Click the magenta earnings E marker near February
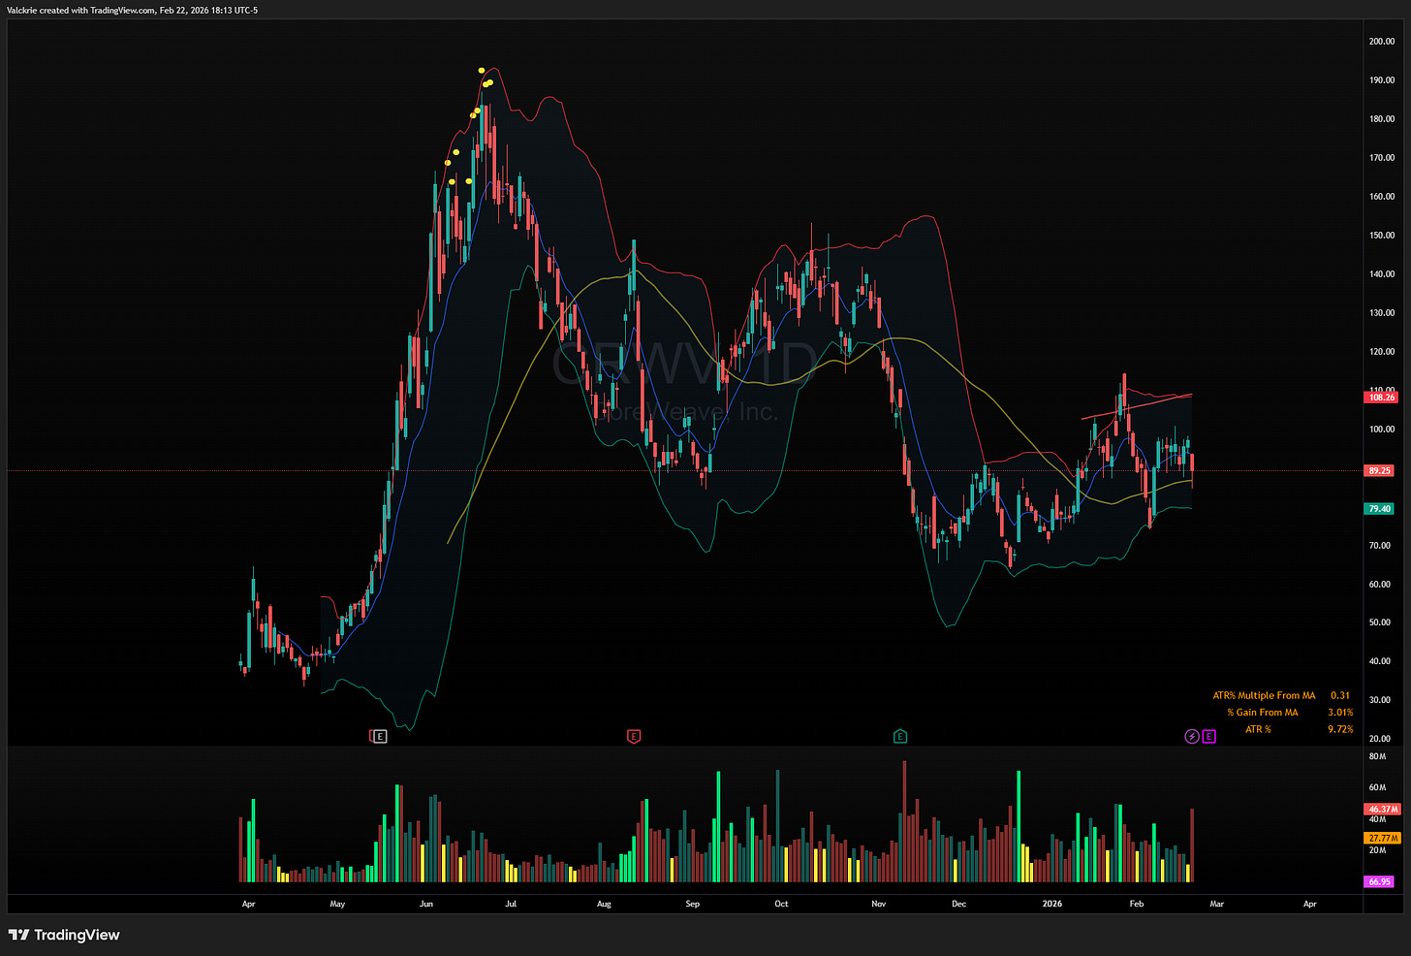This screenshot has width=1411, height=956. [x=1209, y=737]
